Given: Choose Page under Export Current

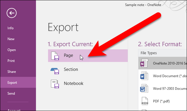Looking at the screenshot, I should tap(88, 56).
